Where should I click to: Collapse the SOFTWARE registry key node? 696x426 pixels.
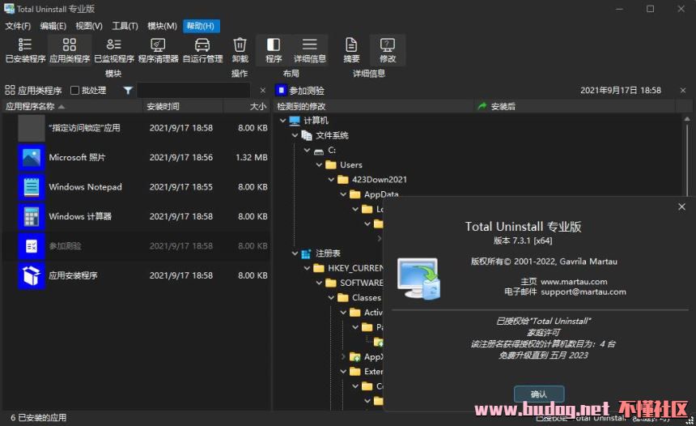tap(319, 283)
